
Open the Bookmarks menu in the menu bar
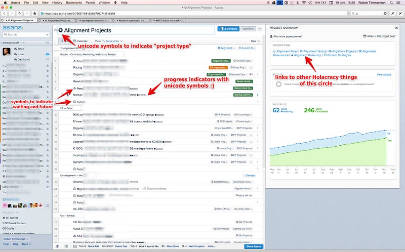74,3
